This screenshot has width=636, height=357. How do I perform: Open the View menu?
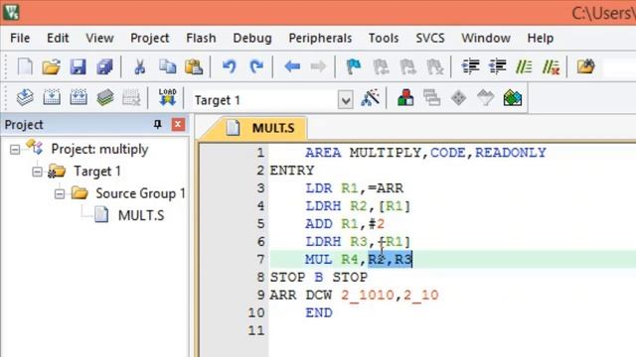click(x=99, y=38)
